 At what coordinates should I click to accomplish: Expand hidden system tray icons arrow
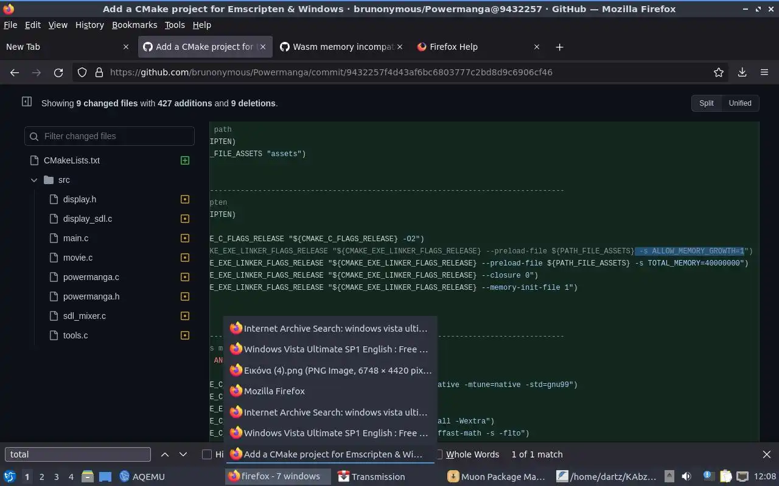pyautogui.click(x=669, y=477)
